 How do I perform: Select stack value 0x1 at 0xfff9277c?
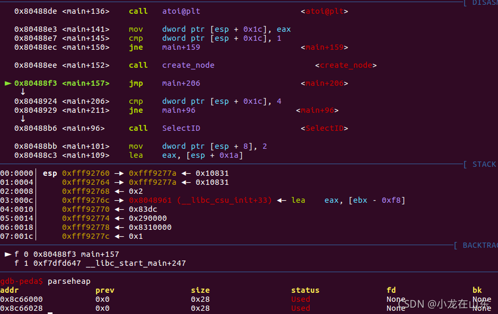coord(136,236)
